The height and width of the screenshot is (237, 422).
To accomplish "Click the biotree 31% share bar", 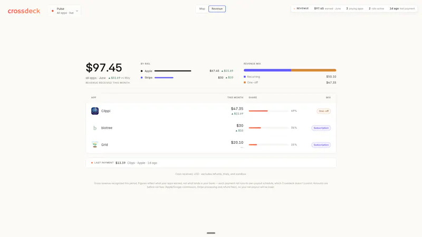I will pos(268,128).
